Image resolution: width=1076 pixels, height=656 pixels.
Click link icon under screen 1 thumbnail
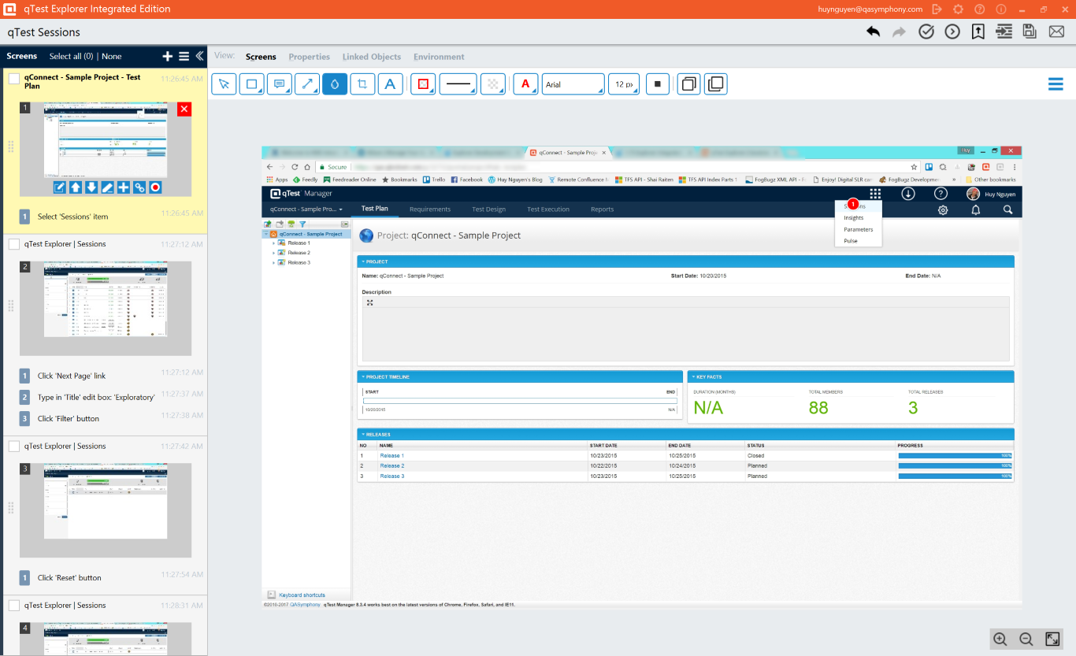pyautogui.click(x=139, y=187)
